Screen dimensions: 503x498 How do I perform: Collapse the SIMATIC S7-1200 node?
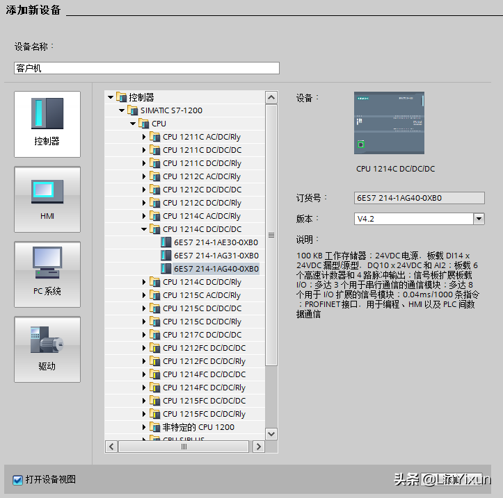click(x=122, y=110)
